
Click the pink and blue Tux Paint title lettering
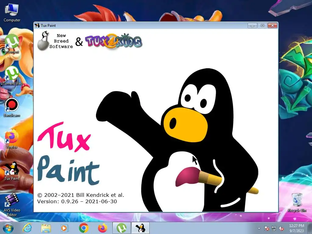pyautogui.click(x=68, y=154)
